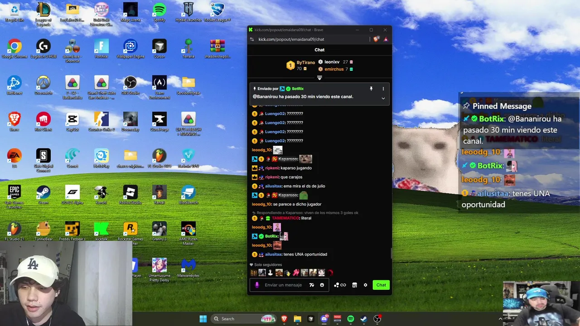Select Riot Client desktop icon
Viewport: 580px width, 326px height.
pos(43,122)
